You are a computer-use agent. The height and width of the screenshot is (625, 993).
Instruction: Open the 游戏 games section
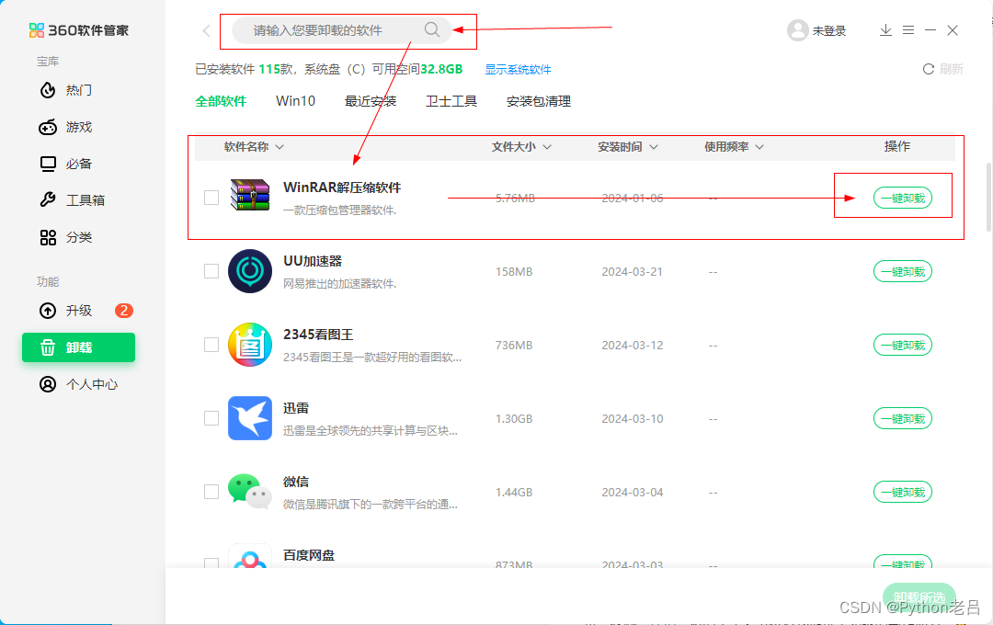click(x=66, y=127)
